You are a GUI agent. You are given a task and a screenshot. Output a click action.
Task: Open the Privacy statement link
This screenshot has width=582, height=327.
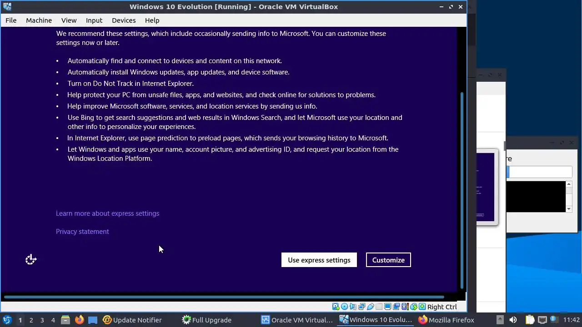point(82,231)
